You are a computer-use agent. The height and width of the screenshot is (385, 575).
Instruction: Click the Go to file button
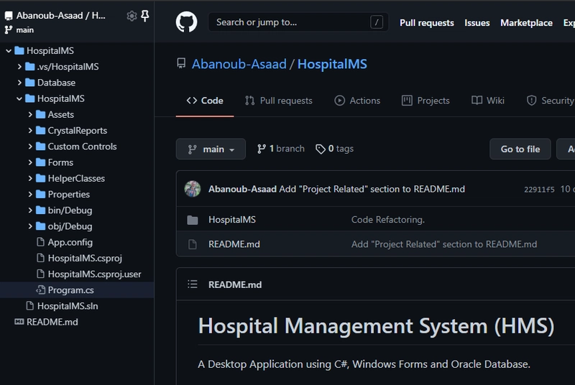pos(520,149)
